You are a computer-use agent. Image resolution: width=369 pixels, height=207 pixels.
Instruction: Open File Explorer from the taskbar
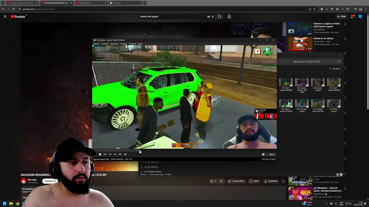click(x=11, y=204)
